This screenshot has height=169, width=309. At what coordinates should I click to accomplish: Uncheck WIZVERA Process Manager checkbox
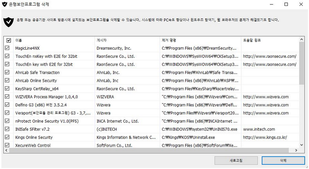coord(7,97)
